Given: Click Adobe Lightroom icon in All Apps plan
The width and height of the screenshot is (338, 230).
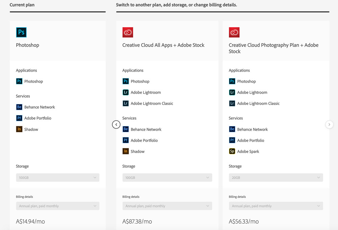Looking at the screenshot, I should 126,93.
